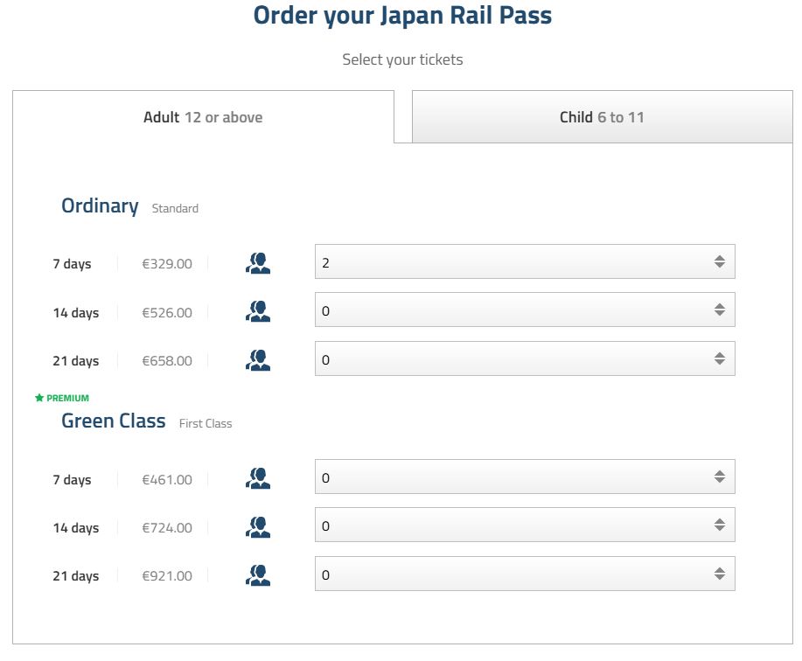802x661 pixels.
Task: Open the Ordinary 7 days quantity dropdown
Action: tap(525, 261)
